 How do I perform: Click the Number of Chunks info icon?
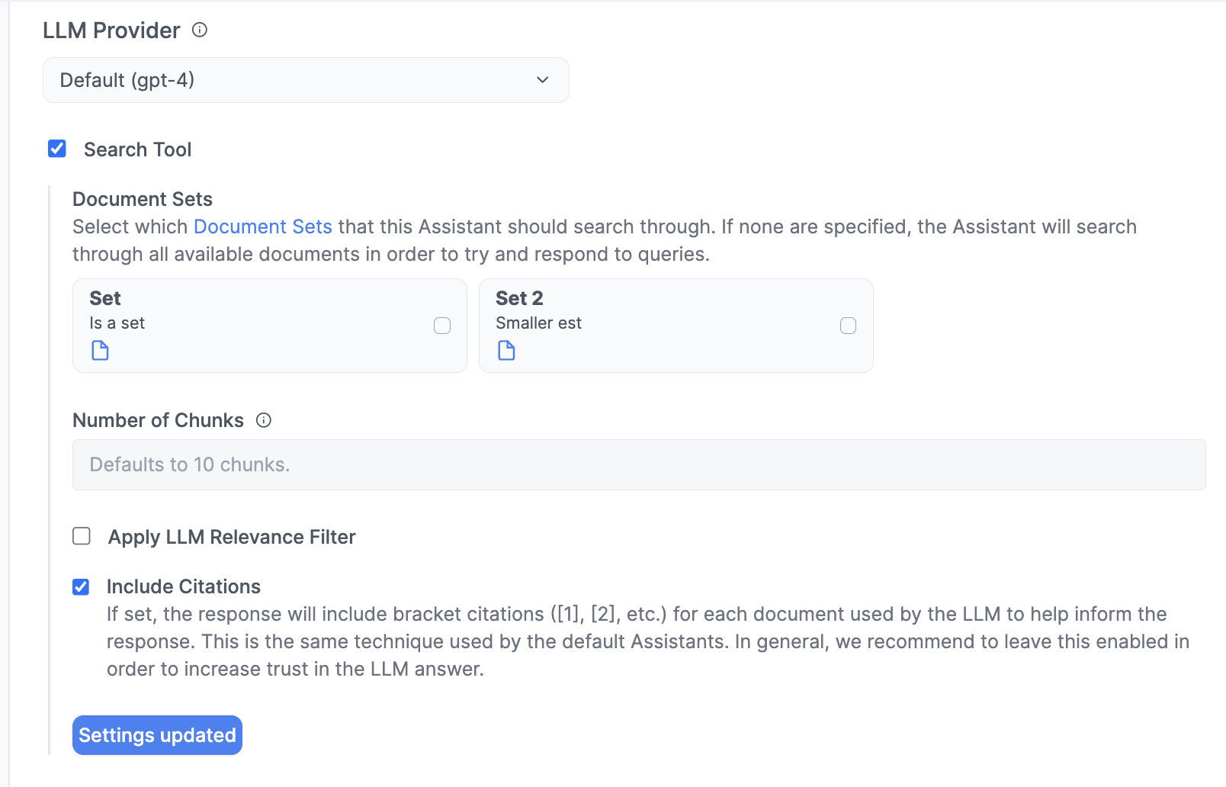(263, 420)
